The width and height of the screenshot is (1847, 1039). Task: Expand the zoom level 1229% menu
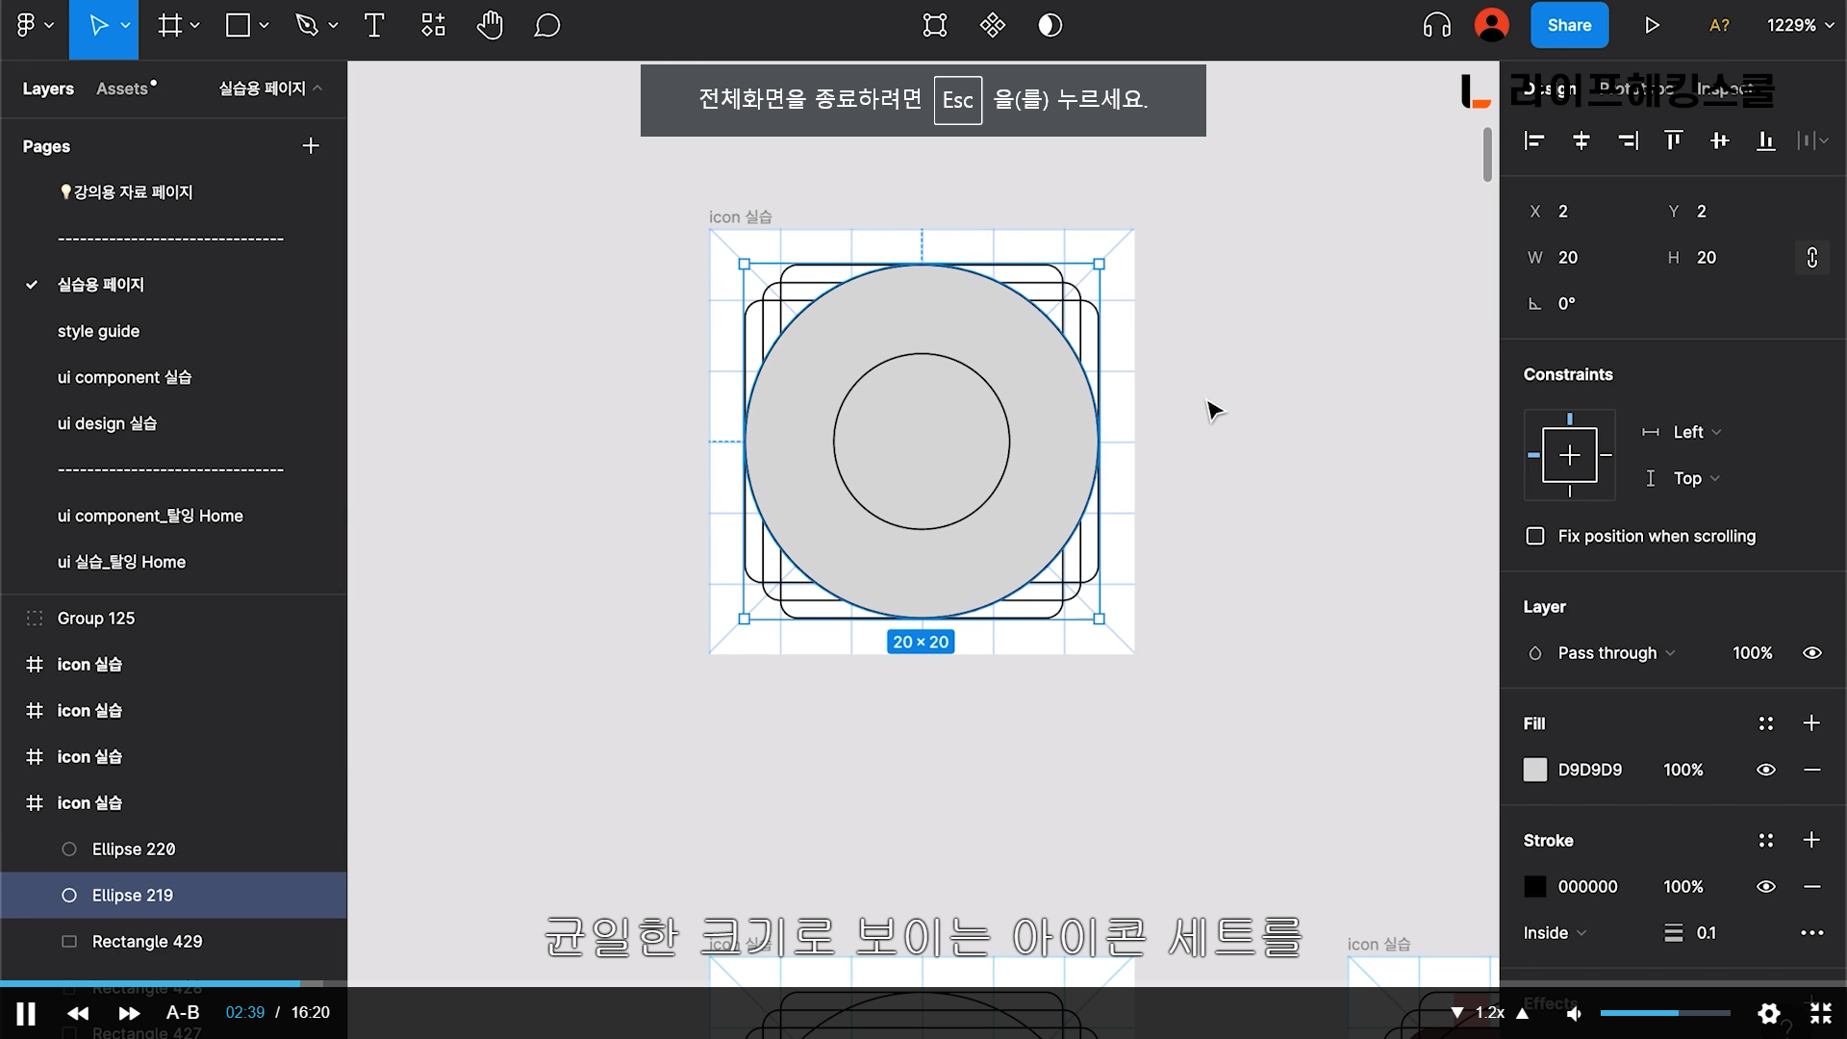tap(1800, 26)
